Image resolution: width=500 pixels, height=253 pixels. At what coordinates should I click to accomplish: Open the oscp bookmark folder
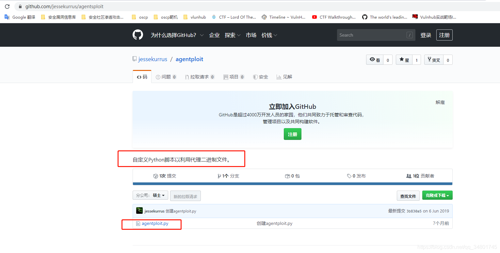pyautogui.click(x=140, y=17)
